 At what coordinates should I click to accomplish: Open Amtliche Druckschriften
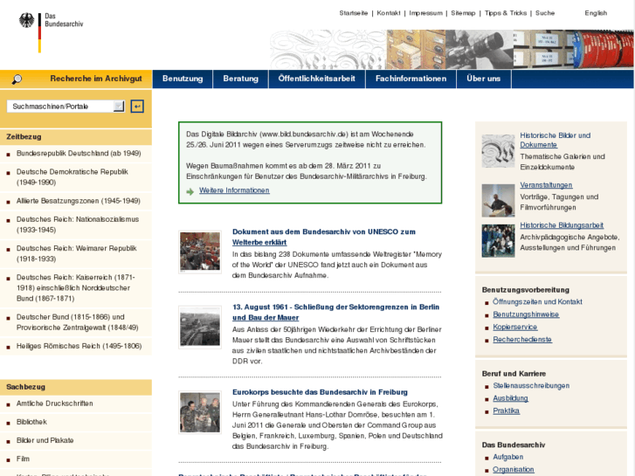55,404
